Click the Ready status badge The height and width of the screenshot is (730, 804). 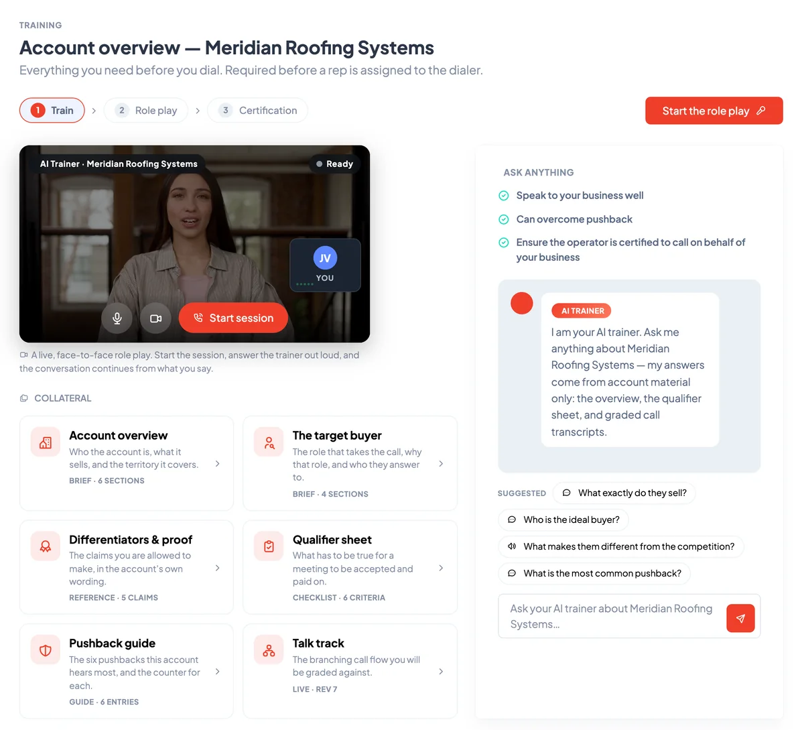click(x=335, y=164)
